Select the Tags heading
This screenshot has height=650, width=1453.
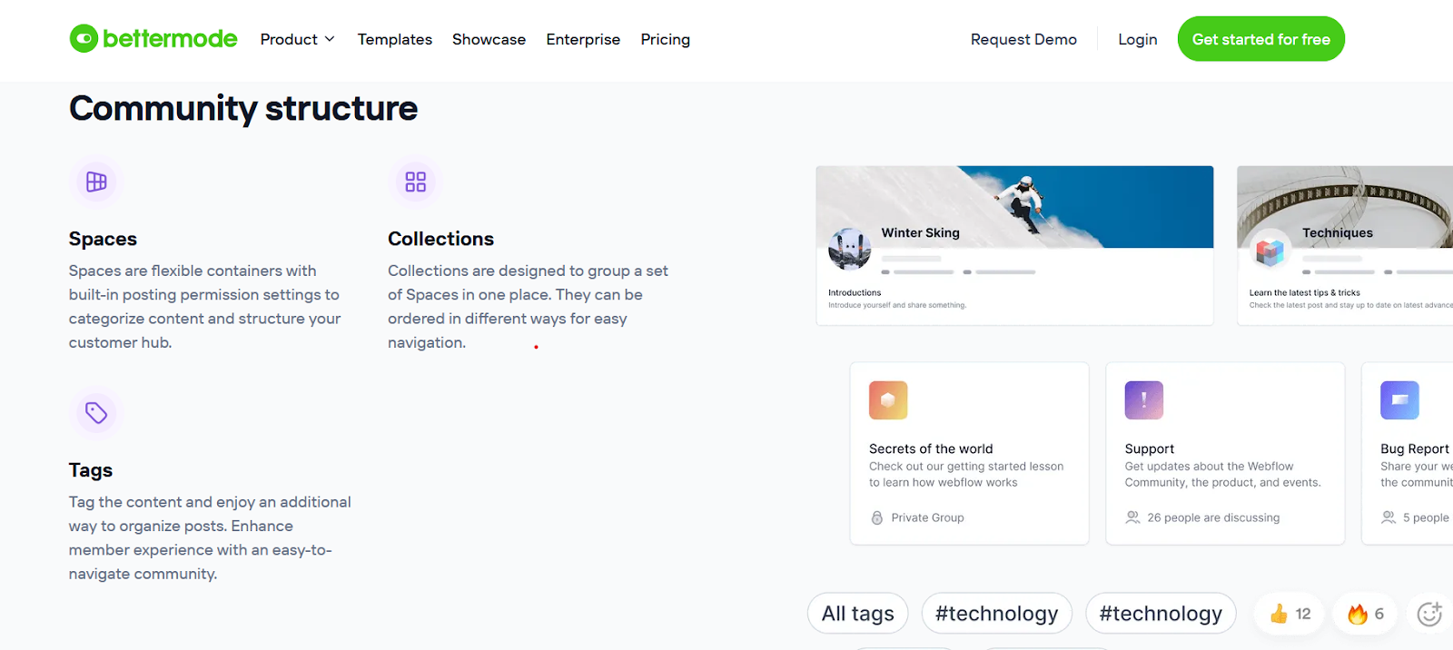click(91, 470)
